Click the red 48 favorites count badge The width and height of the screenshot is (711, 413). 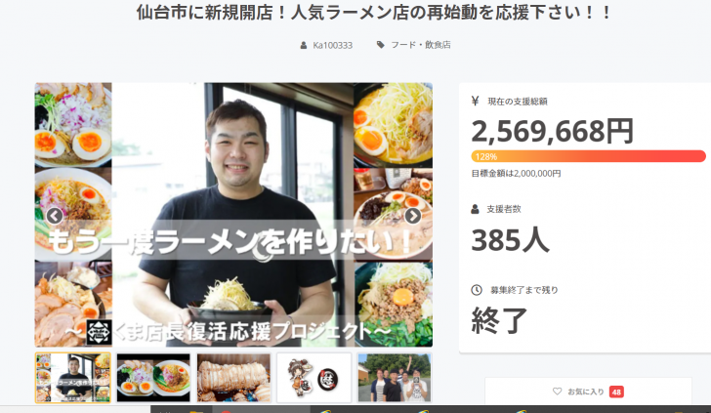point(616,392)
